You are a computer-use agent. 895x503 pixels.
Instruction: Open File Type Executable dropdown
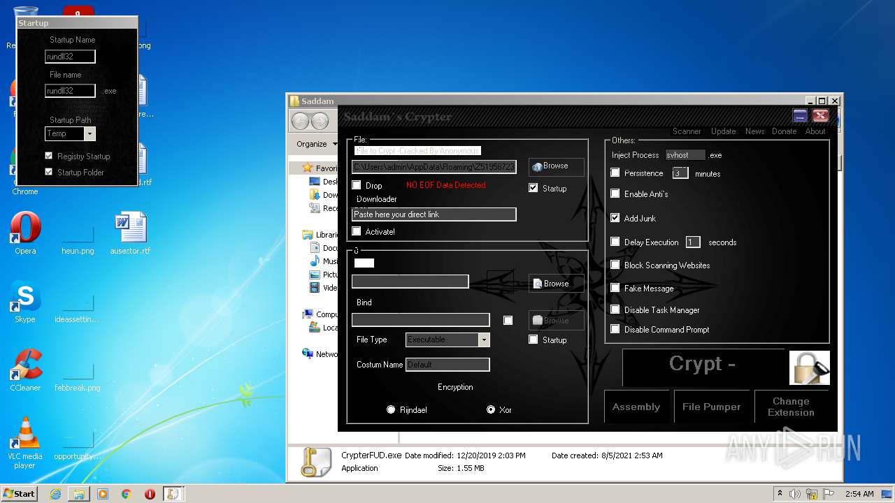click(484, 340)
